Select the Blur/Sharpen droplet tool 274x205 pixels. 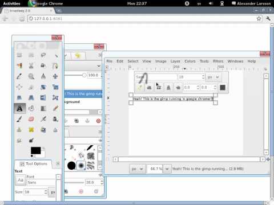[x=55, y=130]
